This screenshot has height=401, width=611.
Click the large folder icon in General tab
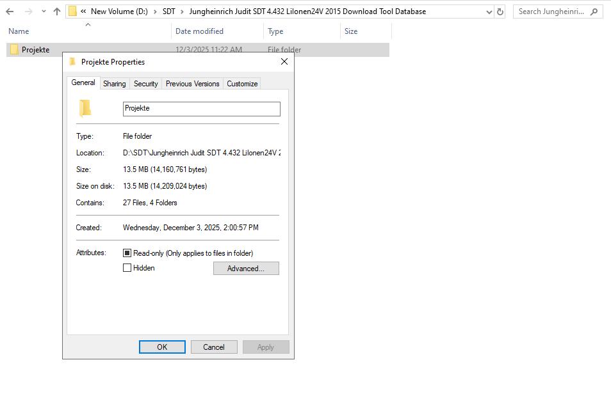coord(85,108)
